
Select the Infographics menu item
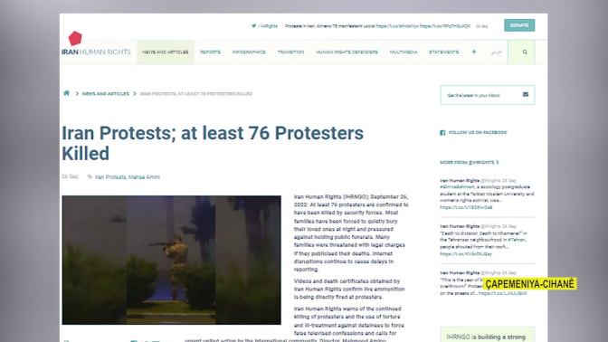249,52
